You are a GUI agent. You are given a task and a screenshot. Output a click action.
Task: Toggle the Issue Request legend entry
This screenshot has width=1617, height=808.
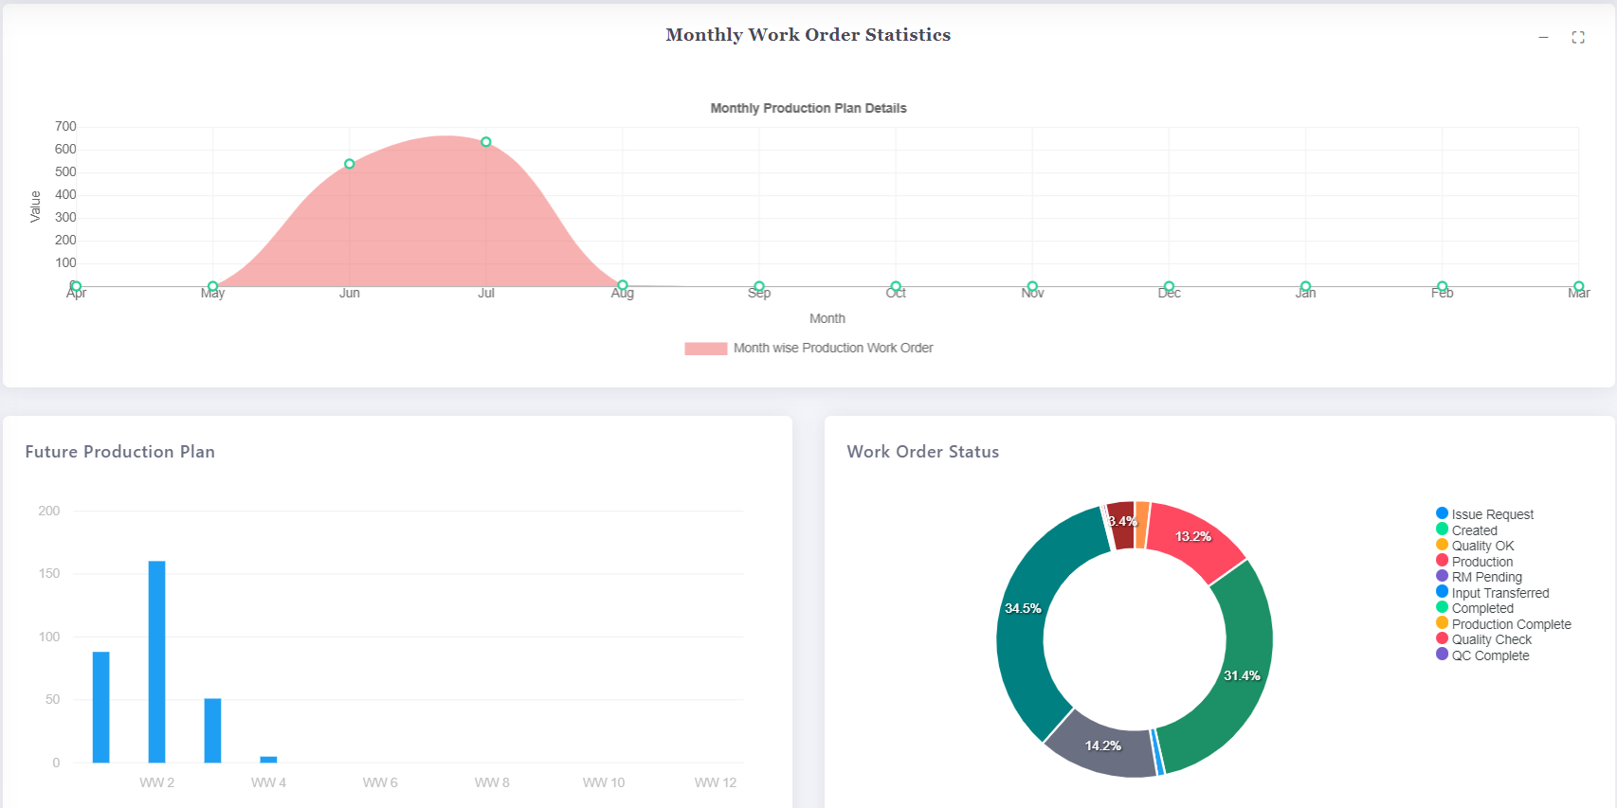pos(1484,514)
